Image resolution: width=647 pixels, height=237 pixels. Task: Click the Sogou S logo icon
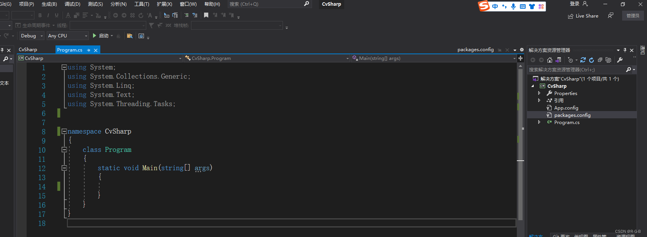[x=484, y=6]
